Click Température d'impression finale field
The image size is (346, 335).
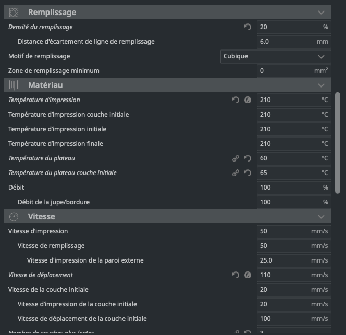(x=288, y=144)
